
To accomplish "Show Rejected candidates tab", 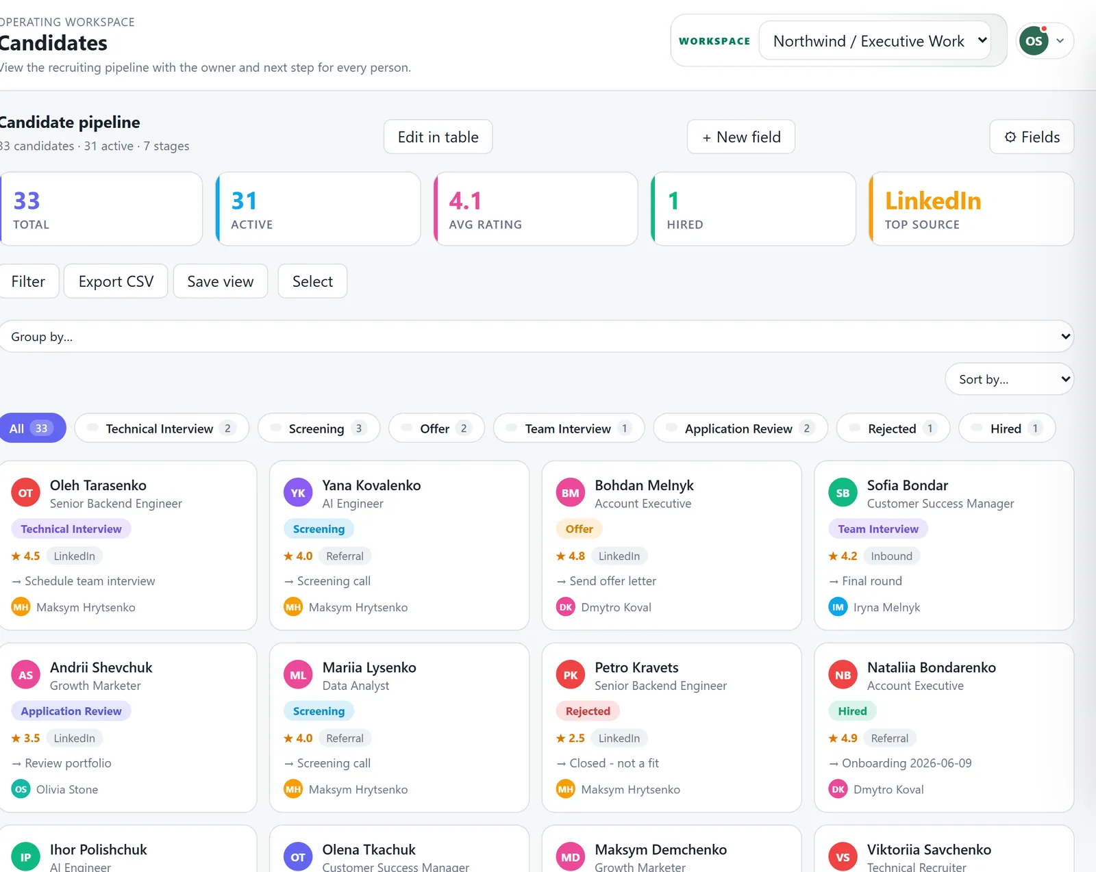I will 893,428.
